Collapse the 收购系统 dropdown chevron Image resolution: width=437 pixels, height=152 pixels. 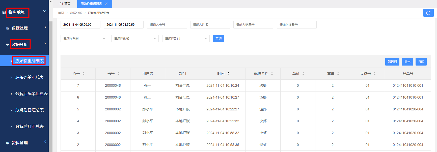click(45, 11)
